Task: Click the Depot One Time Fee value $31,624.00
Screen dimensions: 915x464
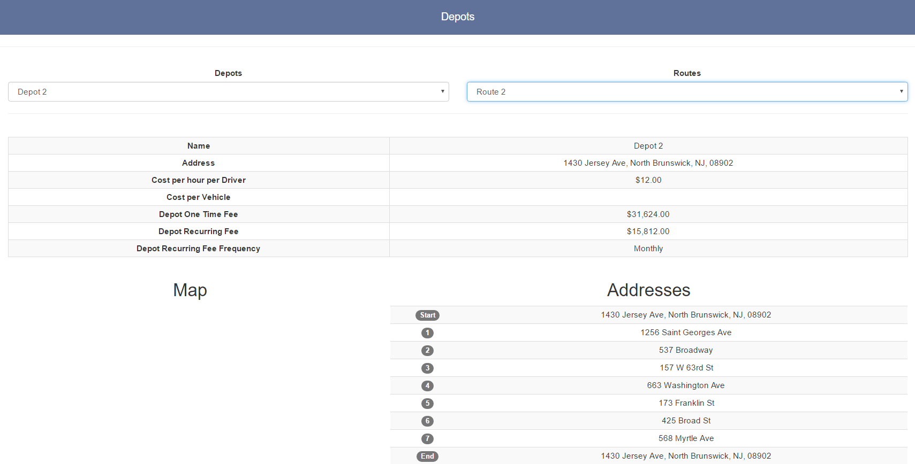Action: coord(648,214)
